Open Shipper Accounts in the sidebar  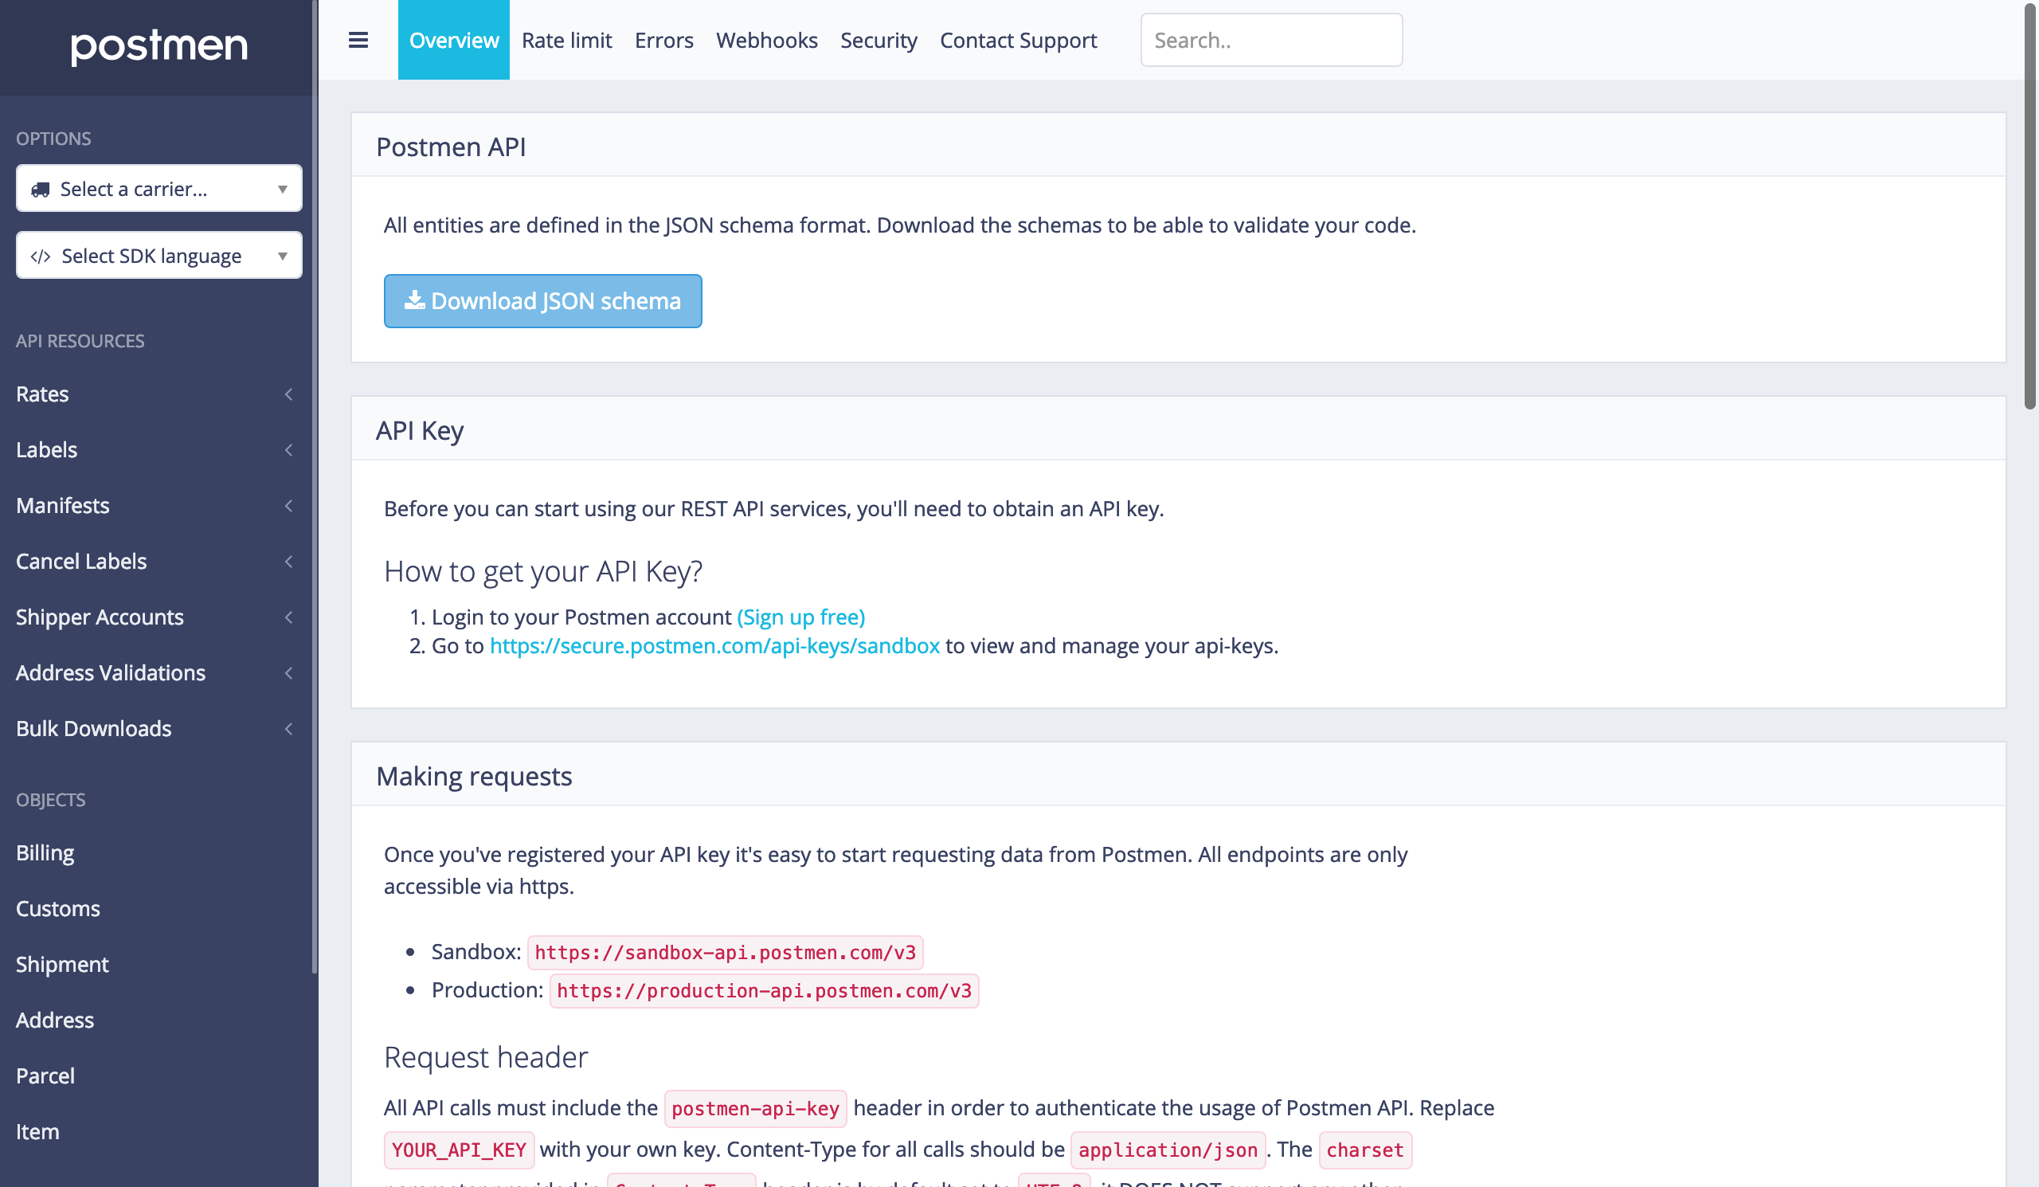[100, 617]
